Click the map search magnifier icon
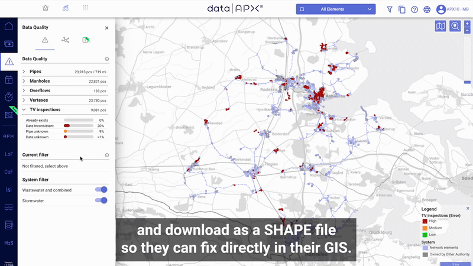The height and width of the screenshot is (266, 473). pos(455,26)
